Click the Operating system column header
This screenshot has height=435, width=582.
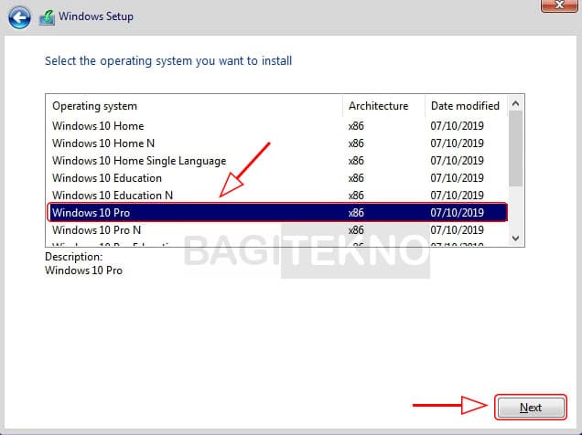(x=194, y=106)
